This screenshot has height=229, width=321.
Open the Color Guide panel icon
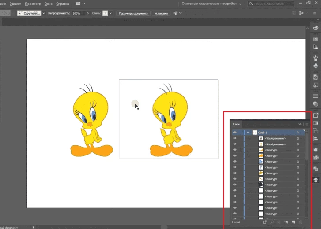(316, 47)
